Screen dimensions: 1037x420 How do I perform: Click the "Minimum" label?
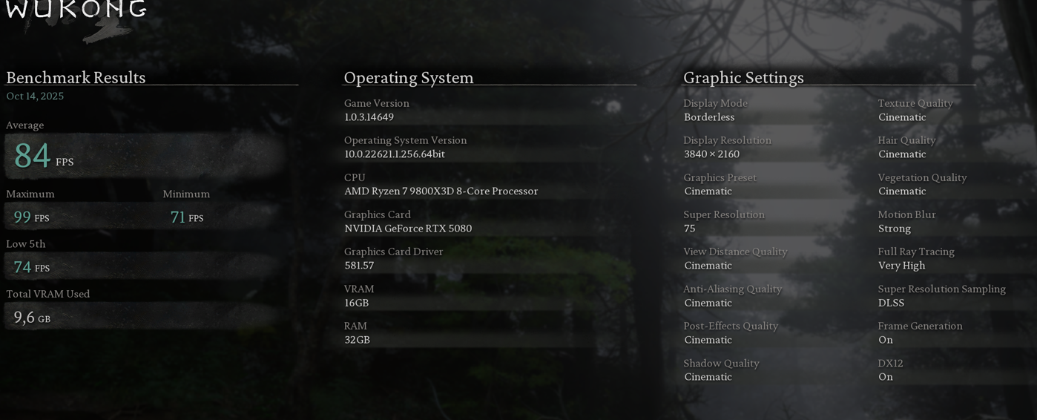186,194
